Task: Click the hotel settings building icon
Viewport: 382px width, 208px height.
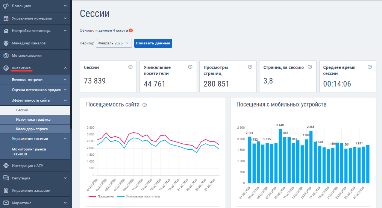Action: [6, 31]
